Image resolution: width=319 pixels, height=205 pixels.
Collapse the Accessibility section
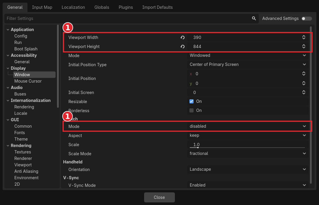(8, 55)
